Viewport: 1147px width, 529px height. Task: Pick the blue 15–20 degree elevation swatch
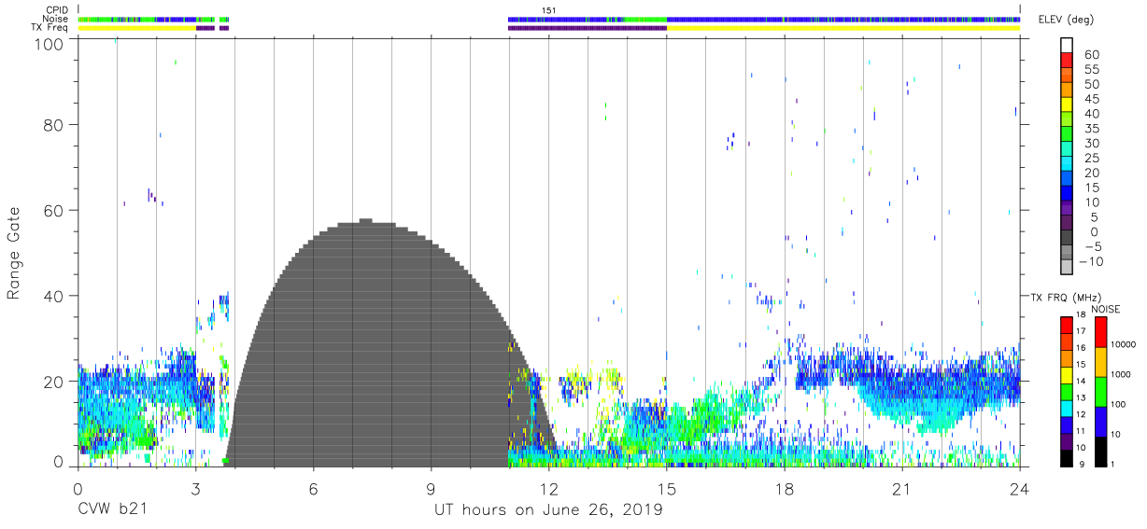click(x=1067, y=179)
